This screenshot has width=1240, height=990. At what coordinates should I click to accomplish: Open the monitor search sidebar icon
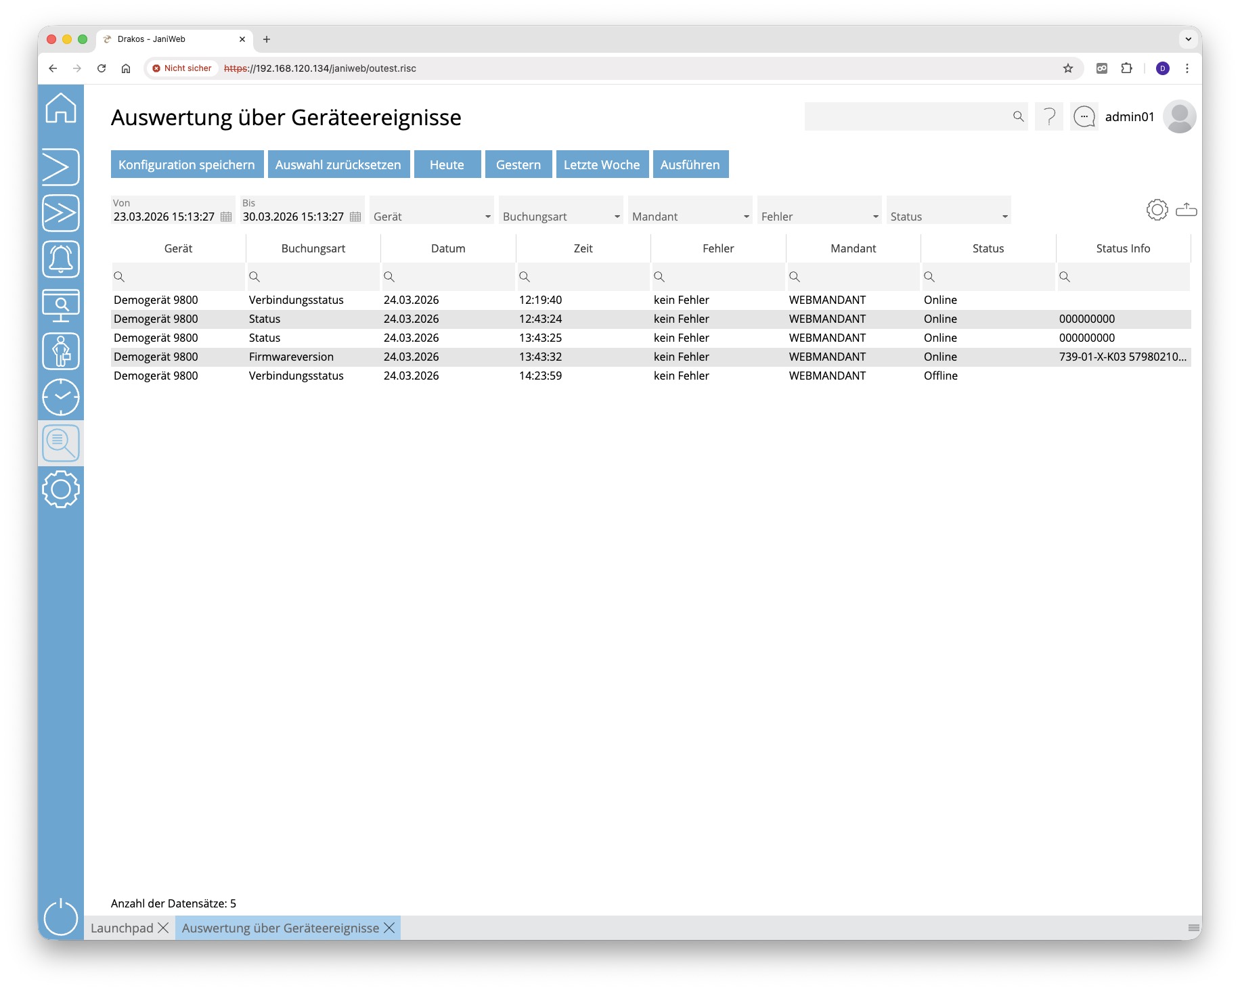[x=61, y=306]
